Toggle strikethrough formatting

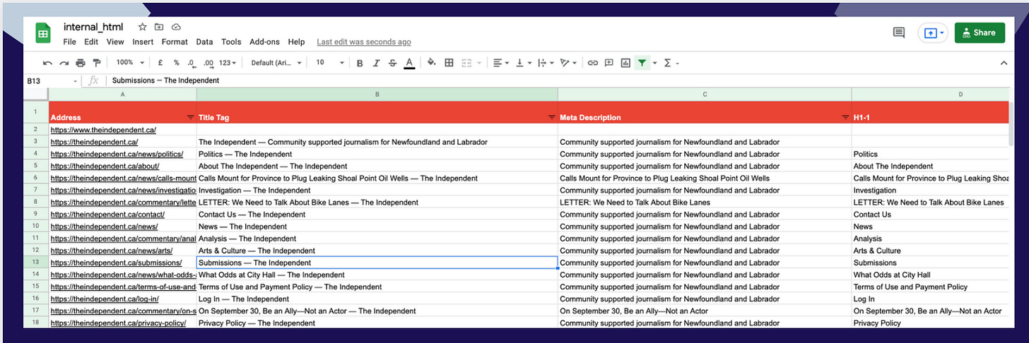[x=392, y=63]
